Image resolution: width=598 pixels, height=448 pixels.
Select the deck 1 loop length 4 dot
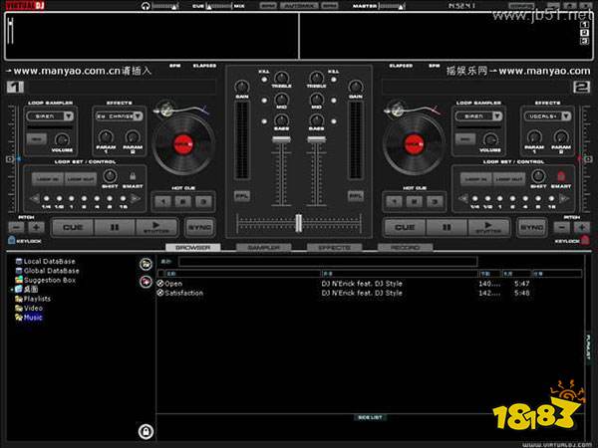tap(97, 198)
